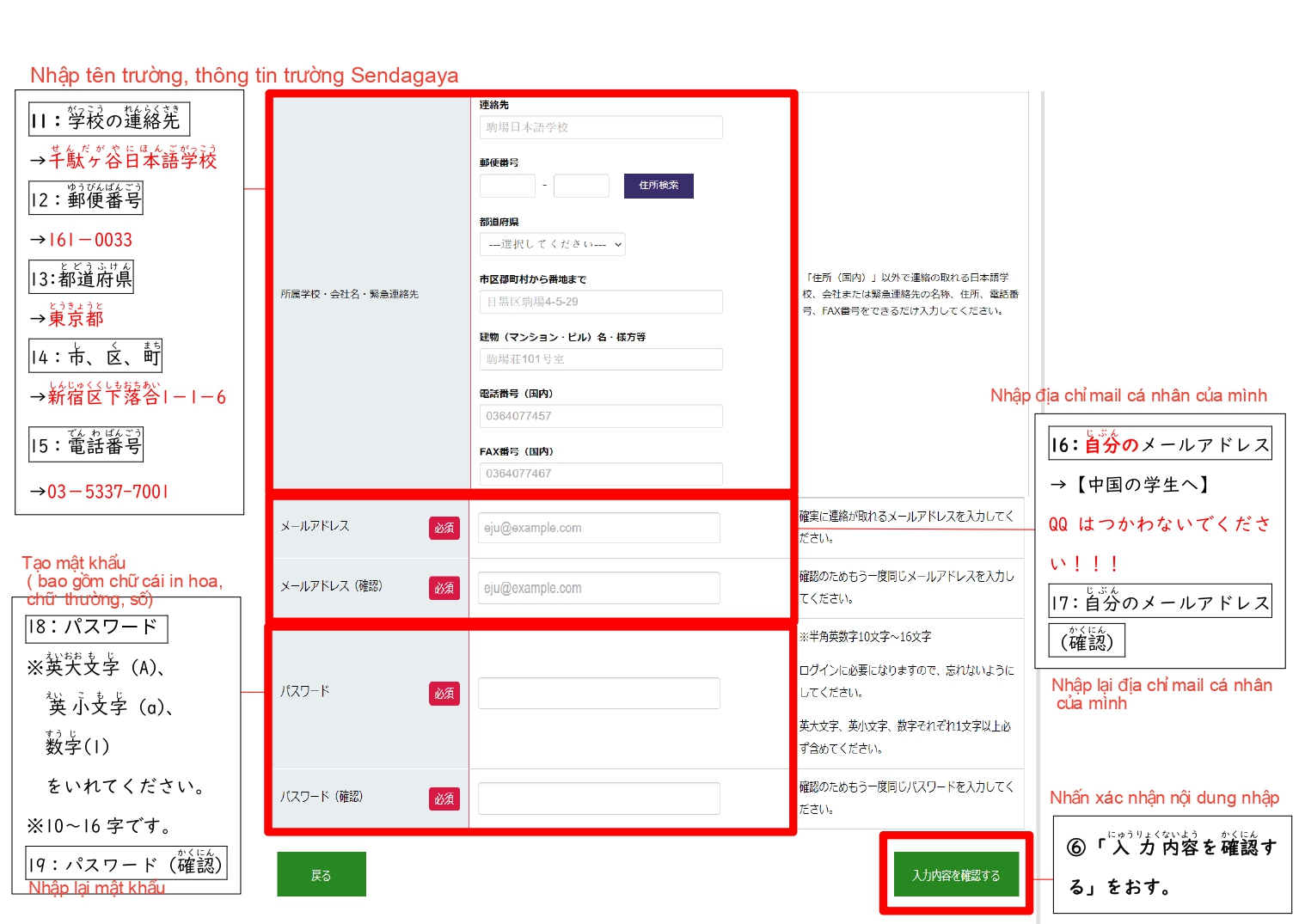Viewport: 1305px width, 924px height.
Task: Select the パスワード password input field
Action: tap(598, 693)
